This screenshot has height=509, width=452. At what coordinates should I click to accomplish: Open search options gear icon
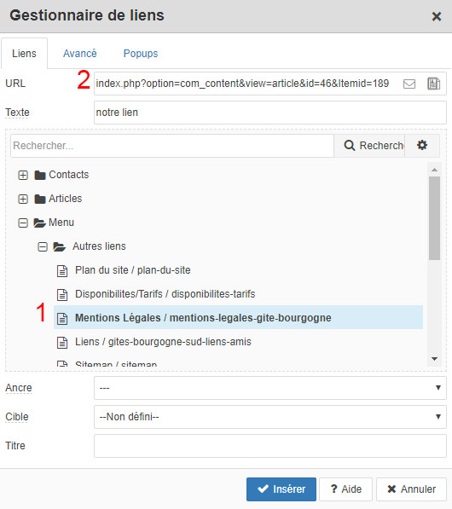pyautogui.click(x=422, y=145)
